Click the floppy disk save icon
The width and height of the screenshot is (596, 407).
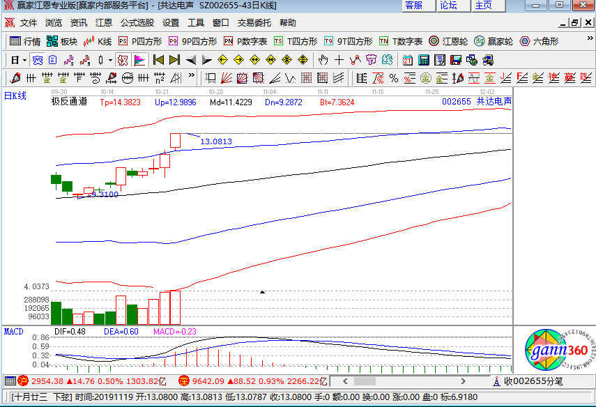click(x=455, y=60)
